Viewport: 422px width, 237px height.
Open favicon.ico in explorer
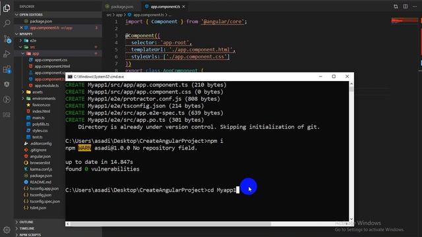click(41, 105)
